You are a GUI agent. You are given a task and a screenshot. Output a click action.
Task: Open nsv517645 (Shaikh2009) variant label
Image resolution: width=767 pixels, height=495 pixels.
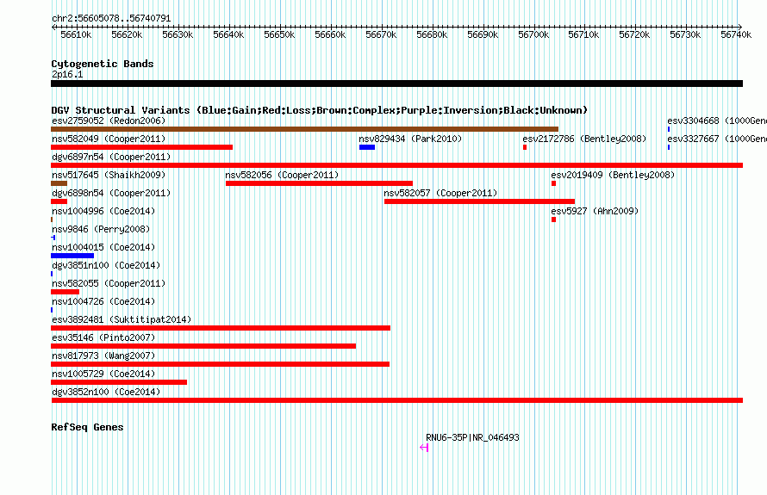[x=109, y=175]
